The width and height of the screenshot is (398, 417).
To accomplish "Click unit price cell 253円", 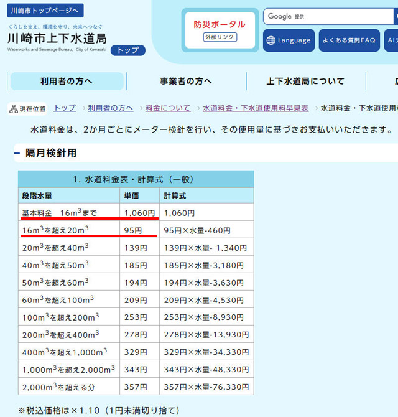I will [x=139, y=316].
